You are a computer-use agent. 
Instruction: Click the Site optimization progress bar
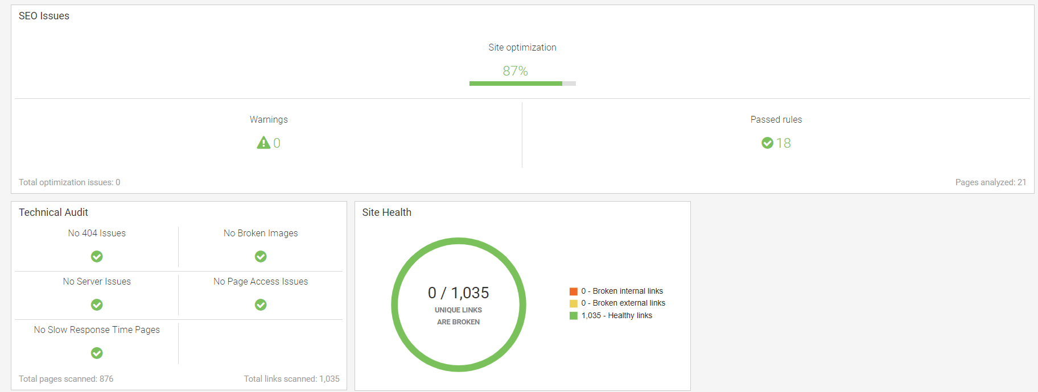(522, 84)
